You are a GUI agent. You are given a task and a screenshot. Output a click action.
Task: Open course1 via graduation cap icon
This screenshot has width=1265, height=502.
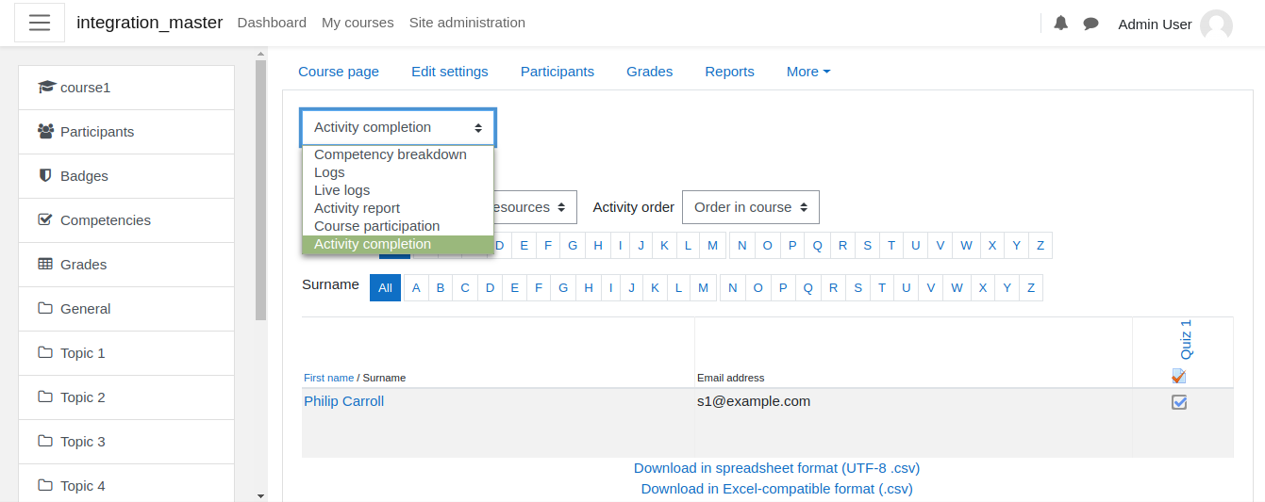pyautogui.click(x=46, y=88)
